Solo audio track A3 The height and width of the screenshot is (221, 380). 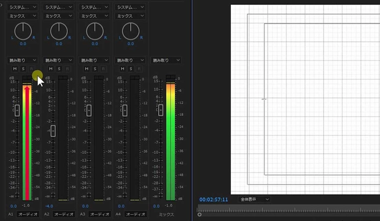[x=95, y=69]
